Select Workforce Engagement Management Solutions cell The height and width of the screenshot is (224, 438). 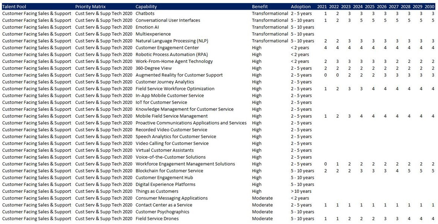click(185, 164)
